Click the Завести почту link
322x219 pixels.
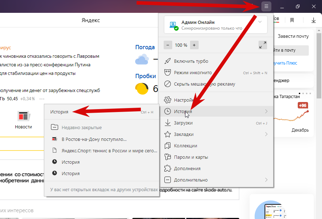[x=293, y=36]
